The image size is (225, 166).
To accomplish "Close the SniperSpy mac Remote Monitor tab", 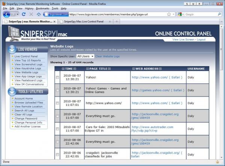I will click(x=54, y=21).
